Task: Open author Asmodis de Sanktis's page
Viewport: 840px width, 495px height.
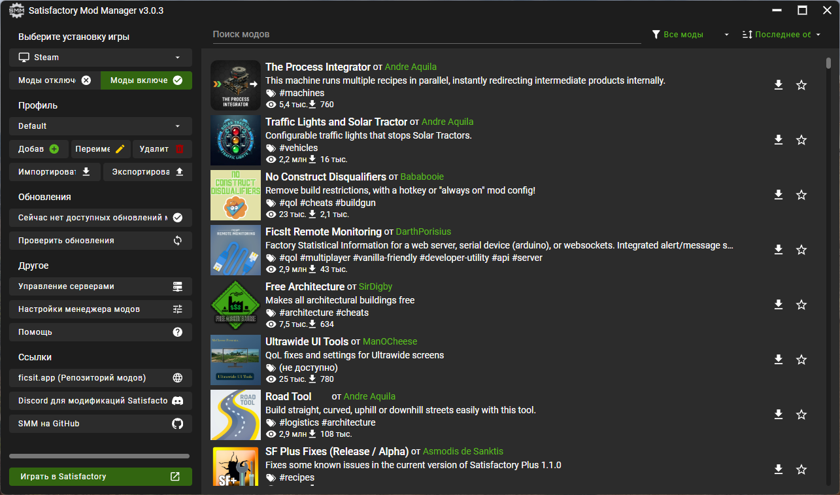Action: click(x=463, y=451)
